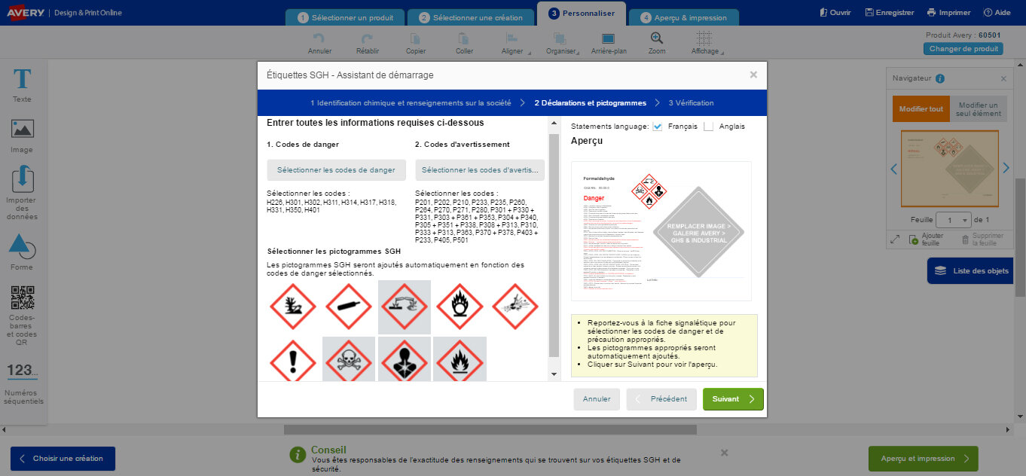Dismiss the Conseil tip message
1026x476 pixels.
point(724,453)
